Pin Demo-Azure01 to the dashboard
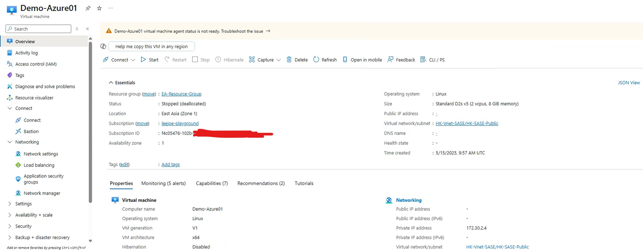This screenshot has height=250, width=643. pos(88,8)
